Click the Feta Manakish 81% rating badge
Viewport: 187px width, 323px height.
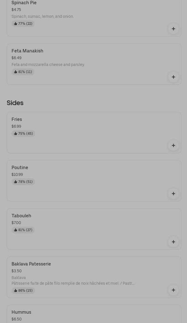pyautogui.click(x=23, y=72)
